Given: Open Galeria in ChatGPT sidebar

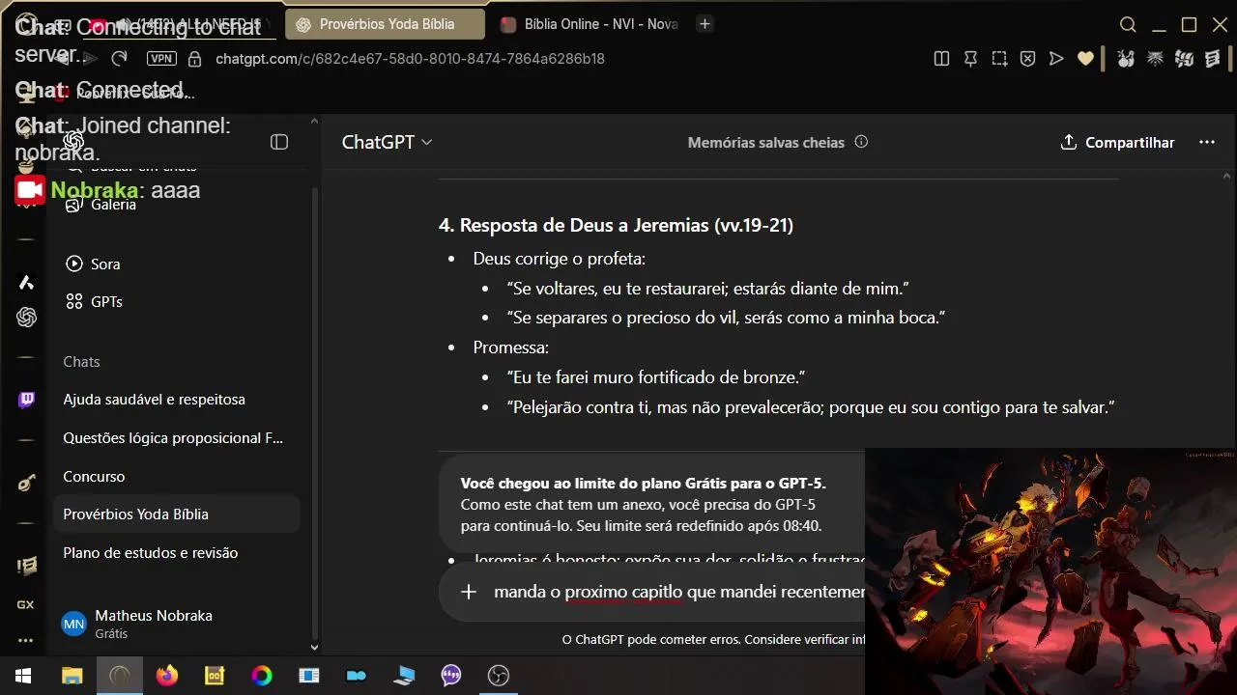Looking at the screenshot, I should click(113, 205).
